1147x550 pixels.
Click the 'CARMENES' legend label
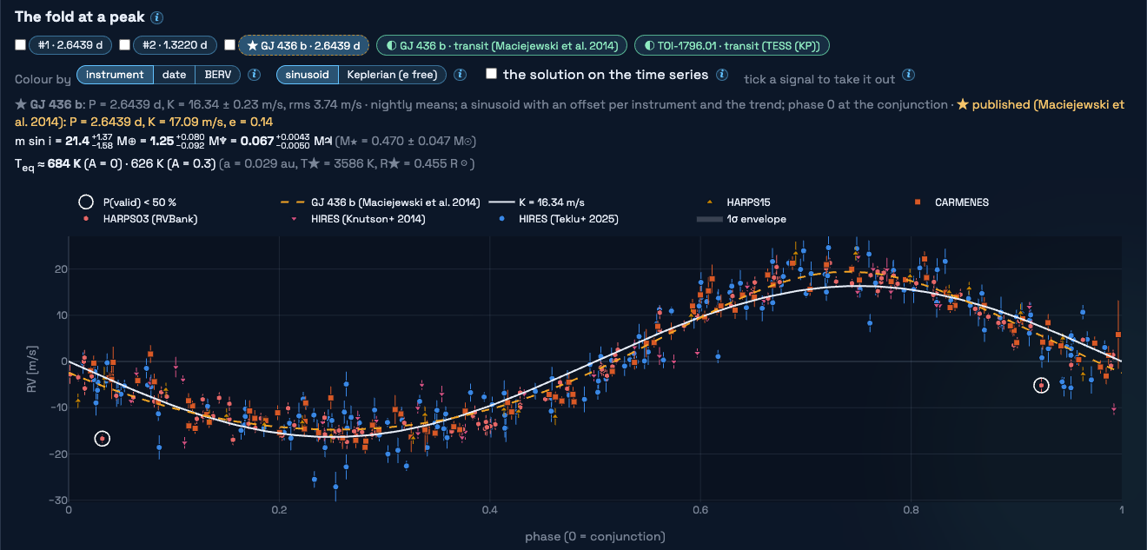962,202
